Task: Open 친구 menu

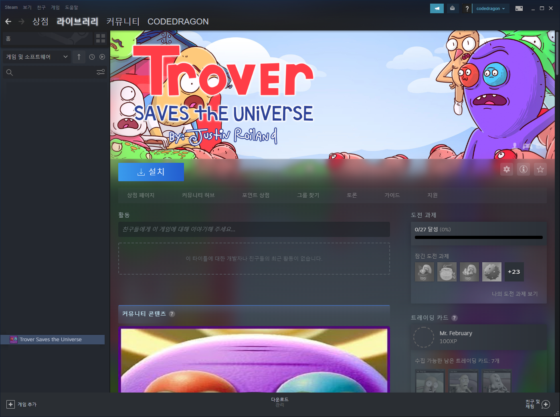Action: pos(41,7)
